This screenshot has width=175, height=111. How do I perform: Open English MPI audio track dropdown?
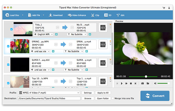(x=44, y=34)
